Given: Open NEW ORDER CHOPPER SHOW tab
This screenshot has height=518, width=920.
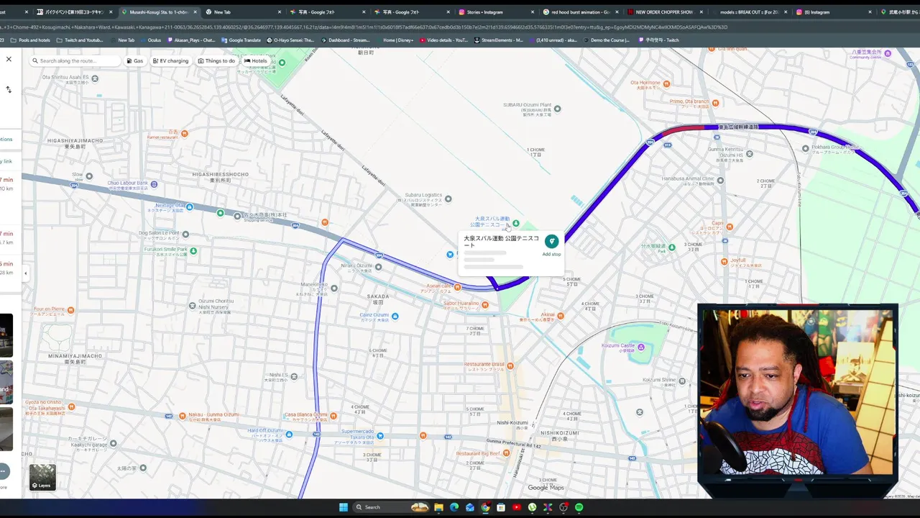Looking at the screenshot, I should (x=665, y=12).
